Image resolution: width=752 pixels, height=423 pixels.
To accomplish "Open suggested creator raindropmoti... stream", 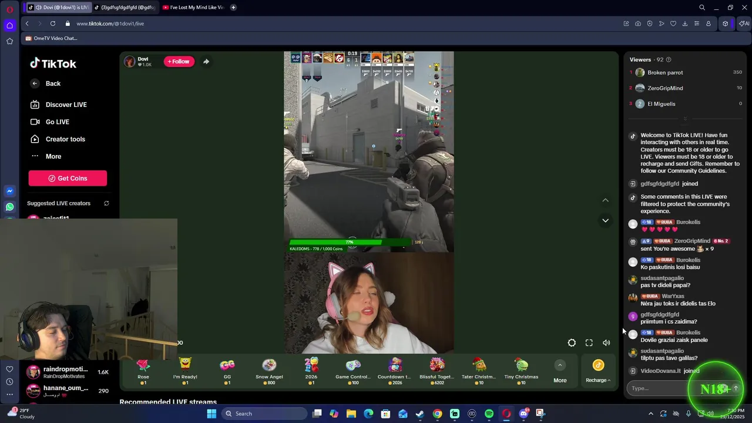I will click(x=68, y=372).
